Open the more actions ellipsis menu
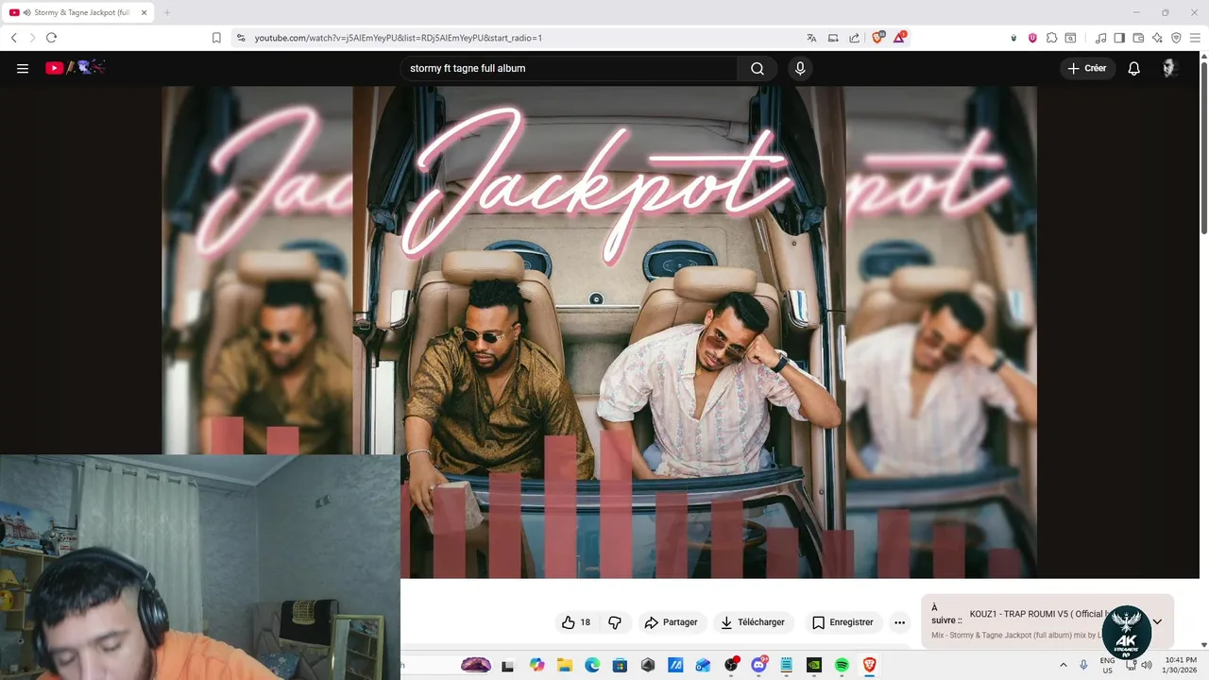1209x680 pixels. 899,622
